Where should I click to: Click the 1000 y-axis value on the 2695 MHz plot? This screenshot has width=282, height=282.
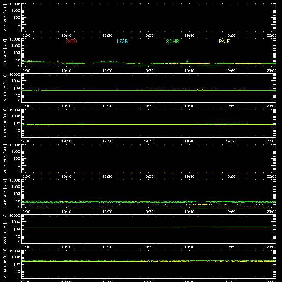16,152
